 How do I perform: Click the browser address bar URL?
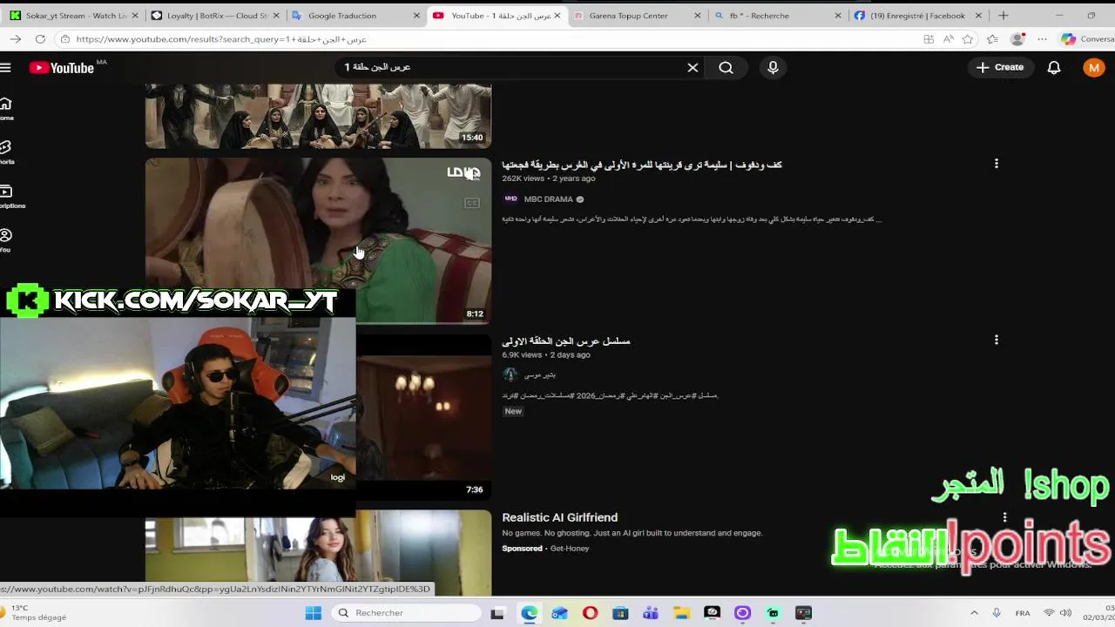point(221,39)
